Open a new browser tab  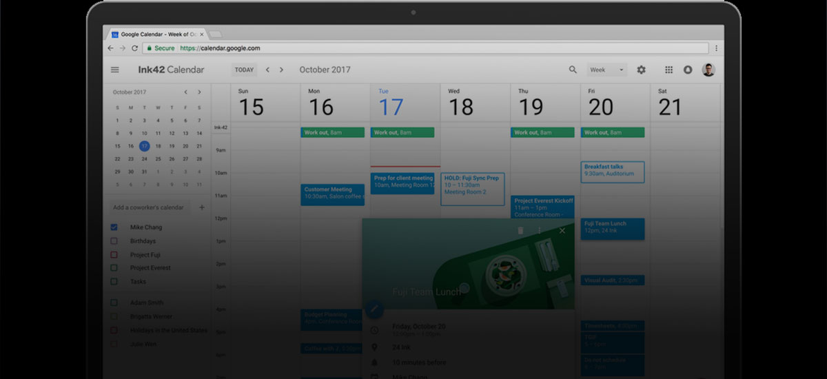215,34
